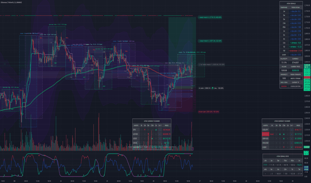Click the 2,530.00 price axis label
This screenshot has height=183, width=311.
pos(307,124)
